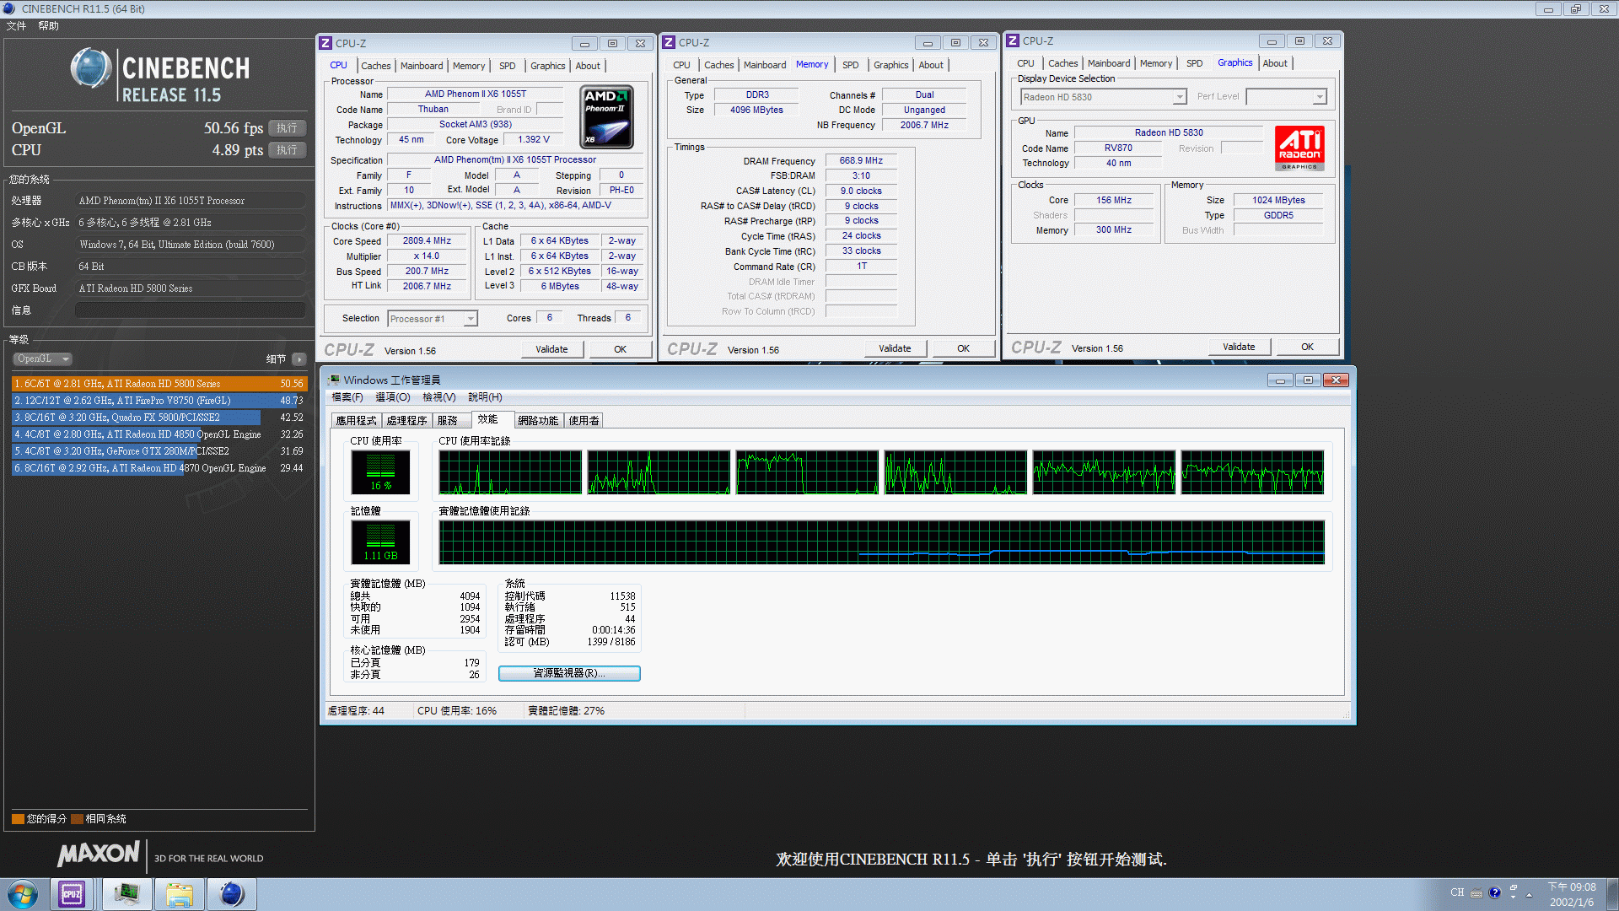Switch to the 應用程式 tab in Task Manager

(356, 420)
